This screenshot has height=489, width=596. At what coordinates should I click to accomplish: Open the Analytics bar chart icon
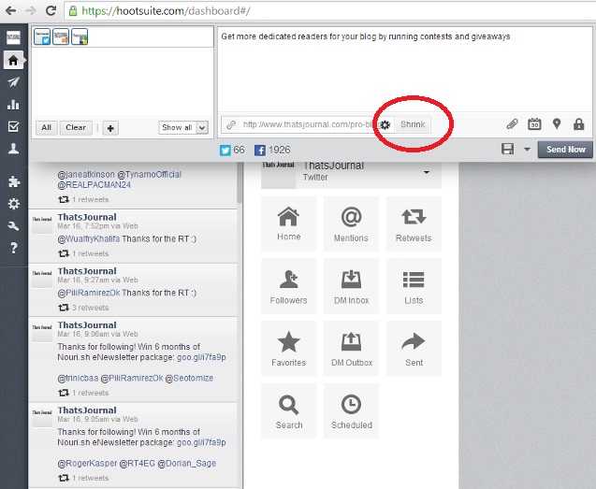pos(13,105)
